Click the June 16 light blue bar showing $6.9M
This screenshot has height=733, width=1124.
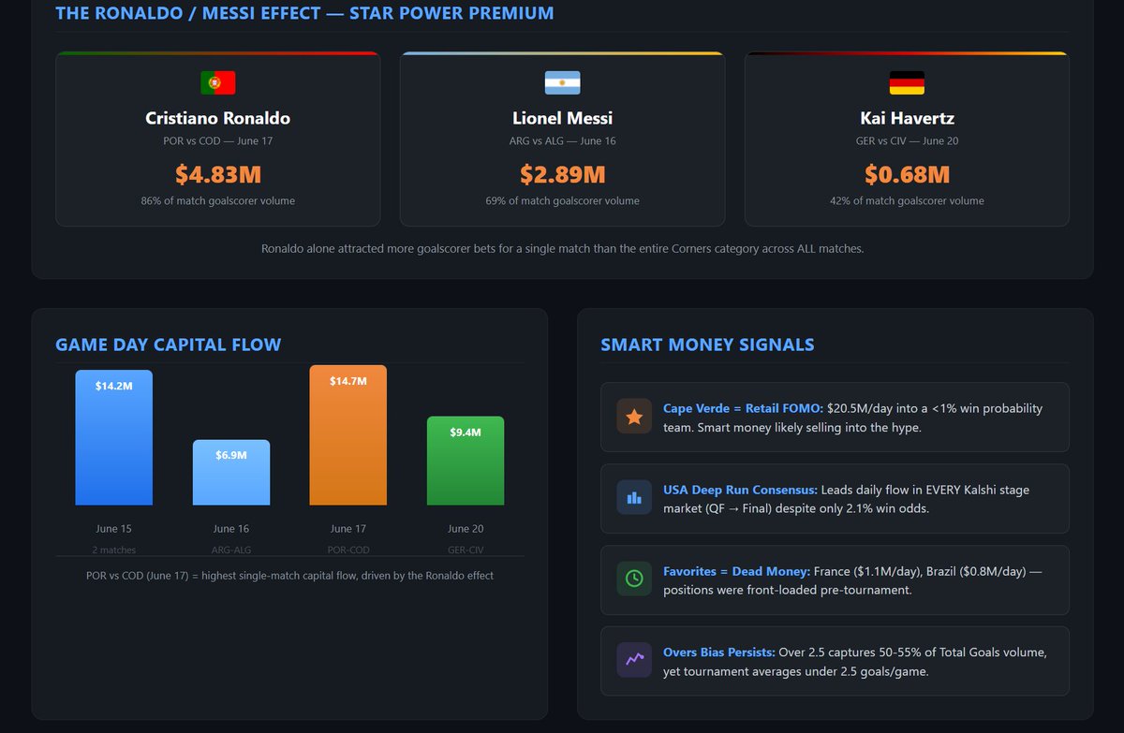230,473
